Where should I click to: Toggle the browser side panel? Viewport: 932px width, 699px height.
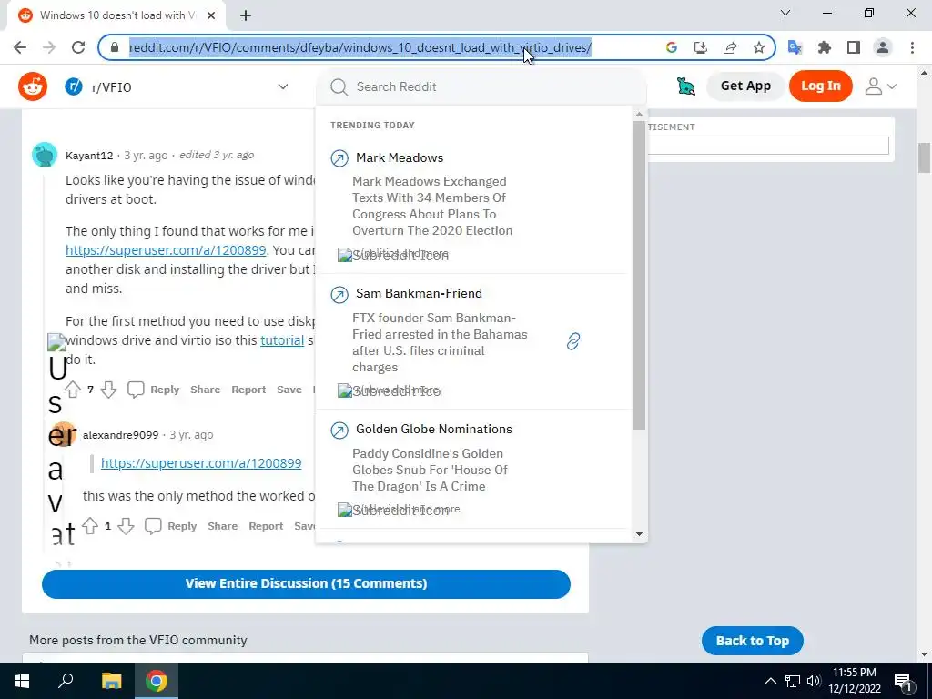pyautogui.click(x=854, y=47)
